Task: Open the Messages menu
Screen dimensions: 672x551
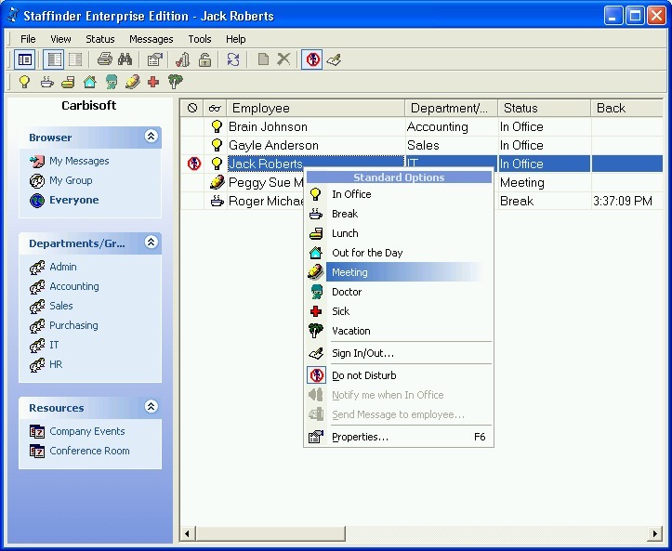Action: coord(151,39)
